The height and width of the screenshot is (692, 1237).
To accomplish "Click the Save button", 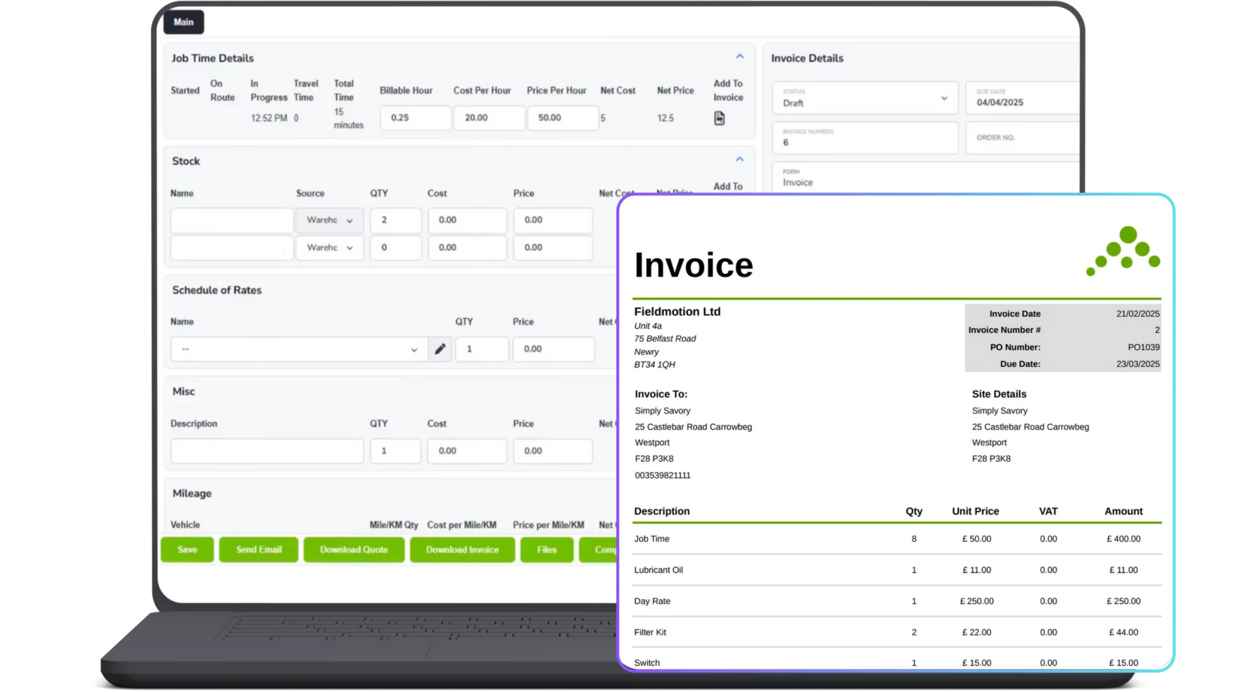I will tap(187, 550).
